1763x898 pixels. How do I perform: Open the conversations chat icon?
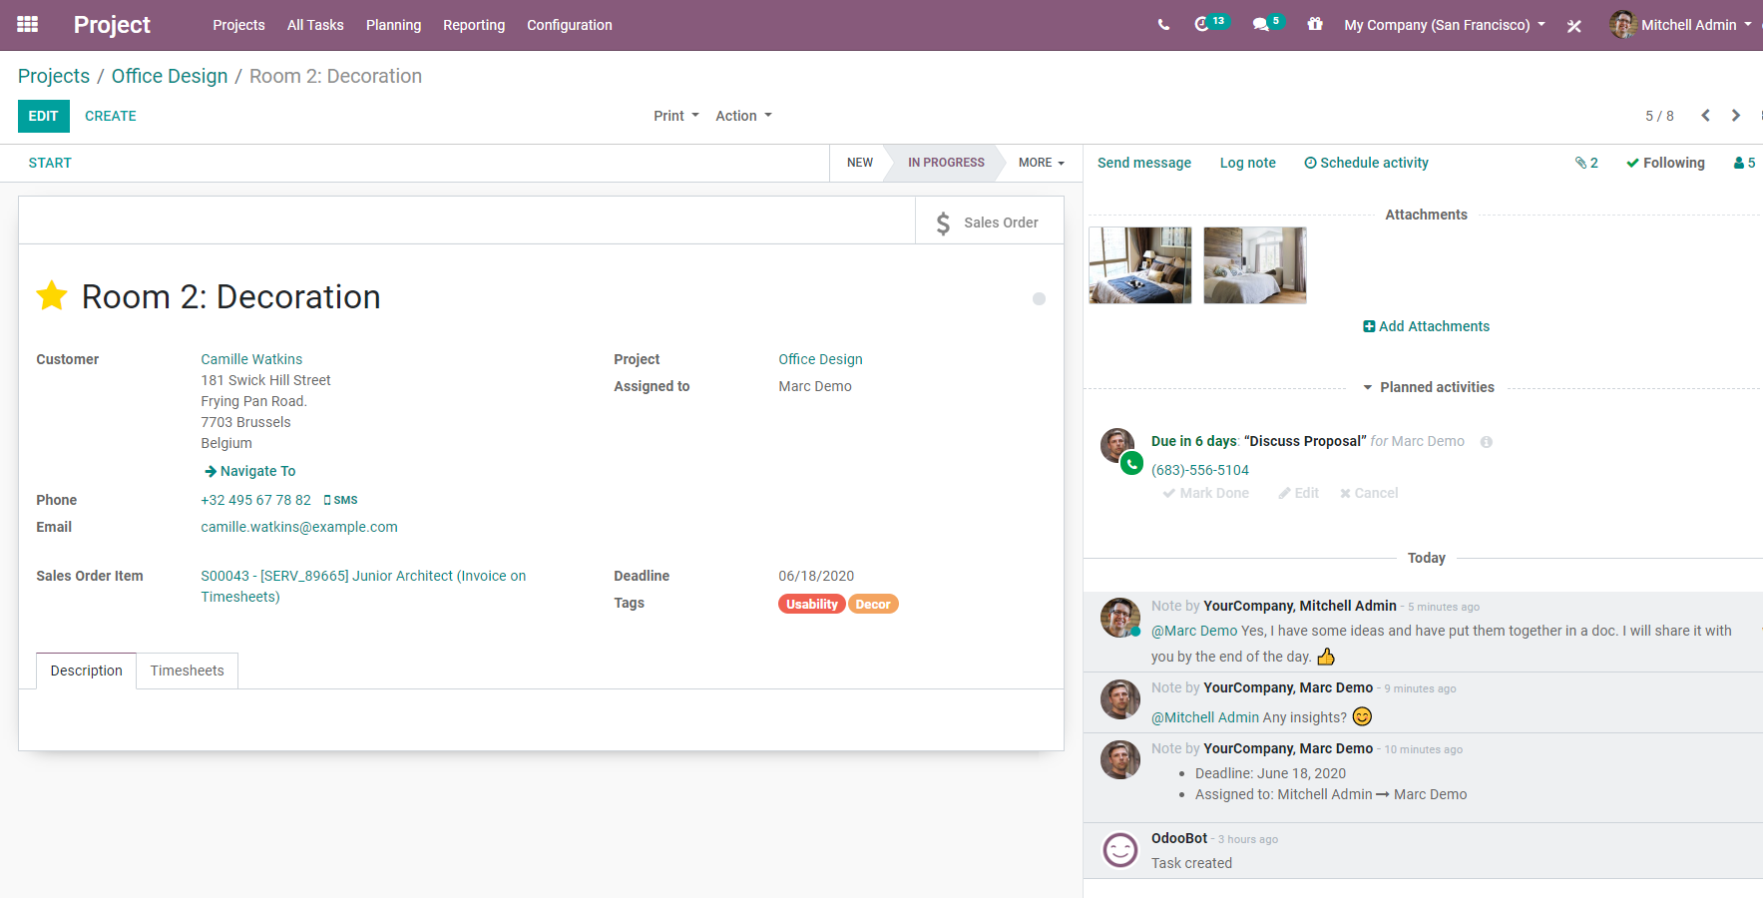[1261, 25]
